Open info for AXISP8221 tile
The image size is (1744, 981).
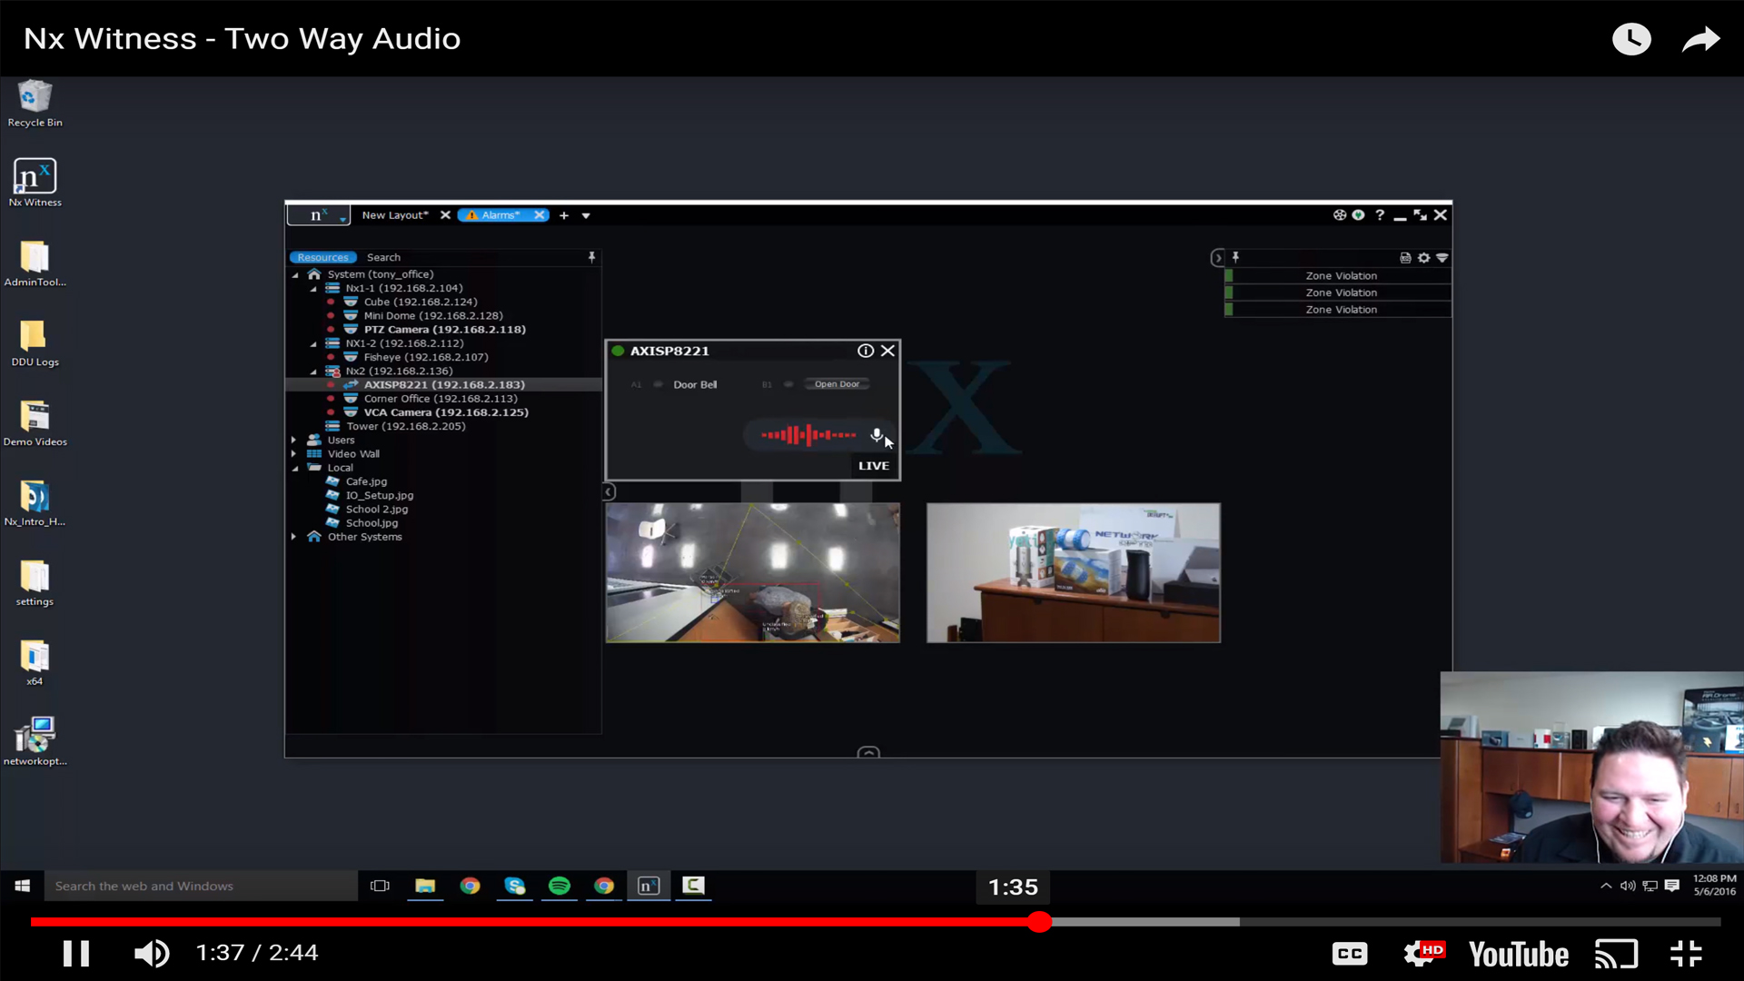click(866, 351)
